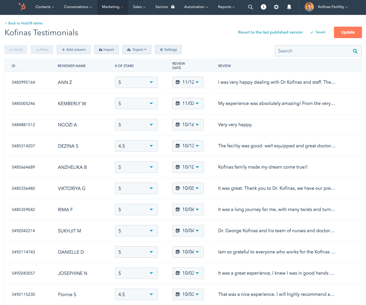Open stars dropdown for ANZHELIKA B
The height and width of the screenshot is (305, 366).
pos(136,167)
